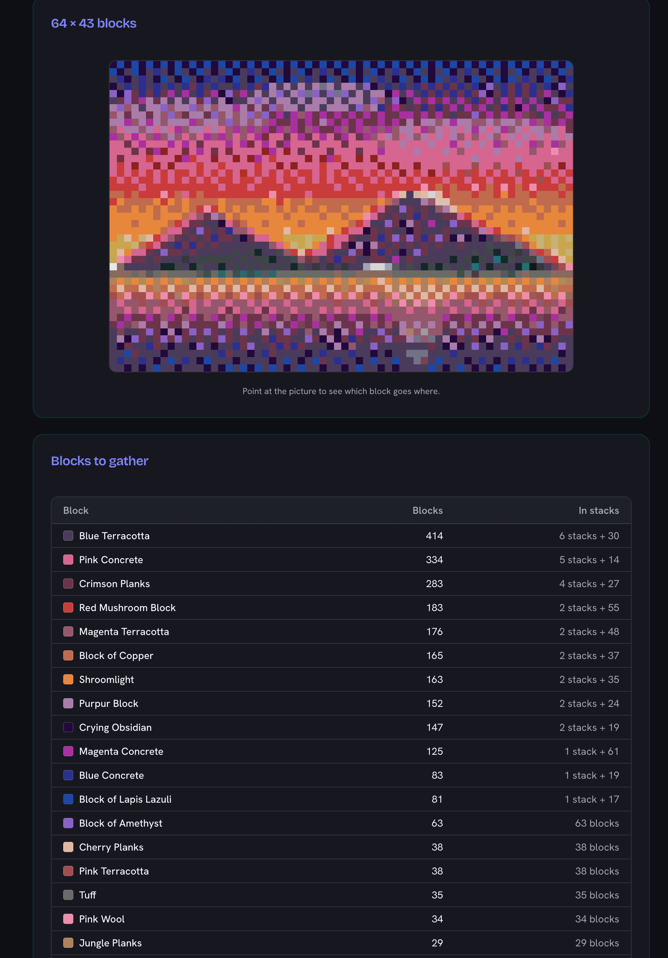
Task: Click the "64 × 43 blocks" heading
Action: point(94,23)
